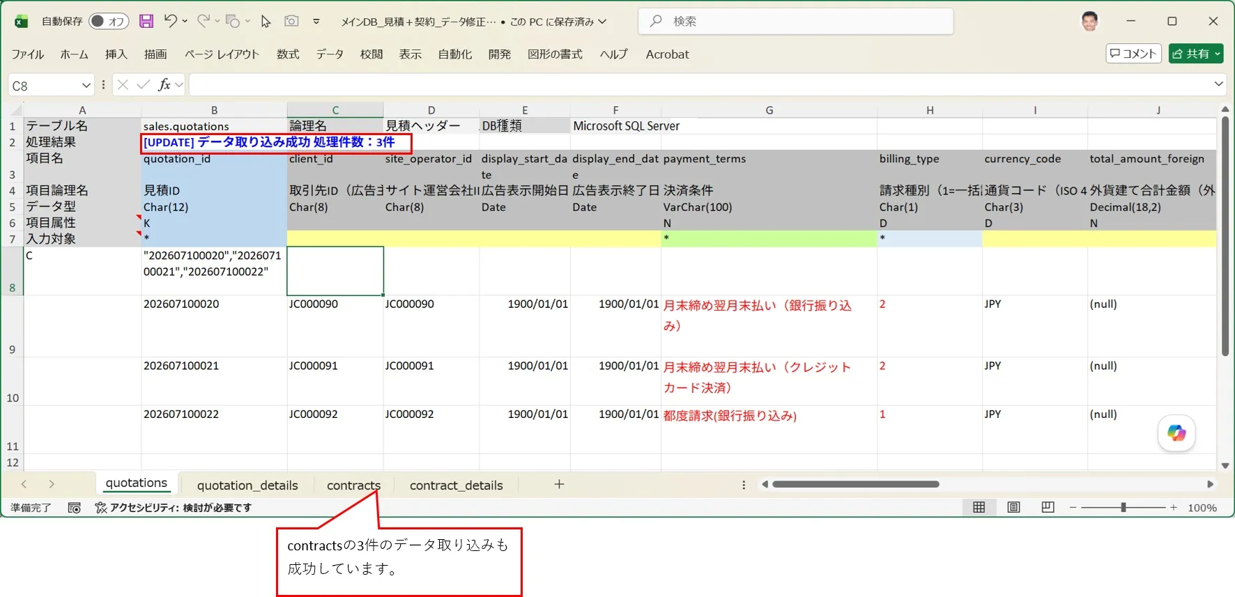Click the horizontal scrollbar thumb
The image size is (1235, 597).
click(855, 484)
